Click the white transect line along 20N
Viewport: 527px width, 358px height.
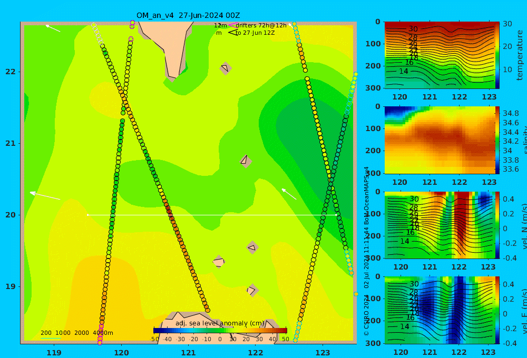tap(212, 215)
